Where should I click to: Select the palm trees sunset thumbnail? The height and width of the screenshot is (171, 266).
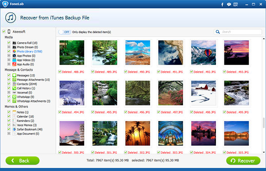coord(138,133)
